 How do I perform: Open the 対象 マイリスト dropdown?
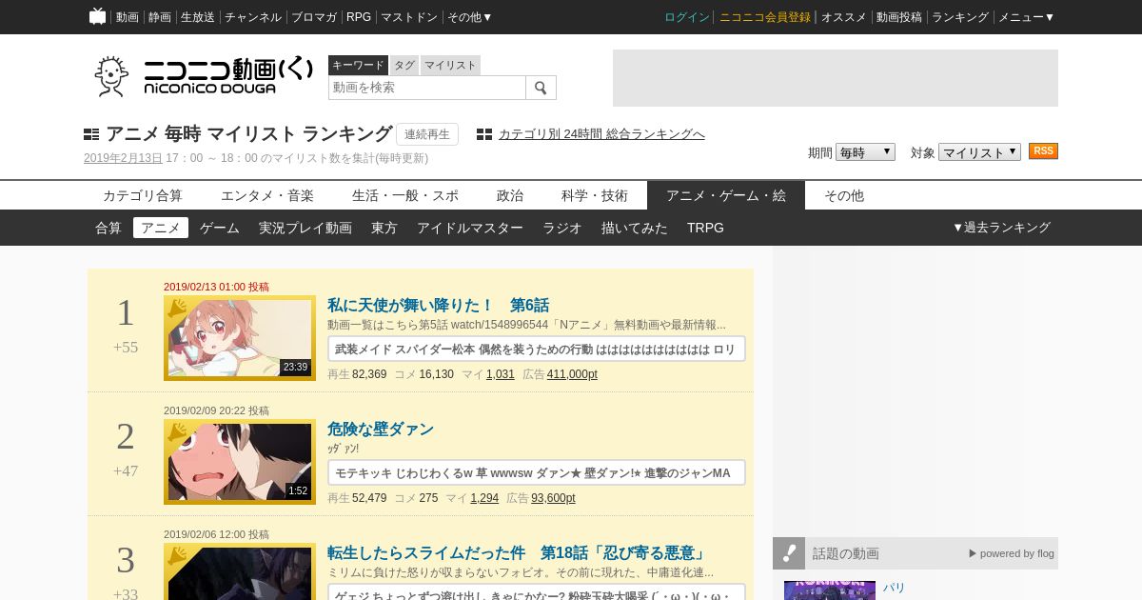(x=979, y=152)
